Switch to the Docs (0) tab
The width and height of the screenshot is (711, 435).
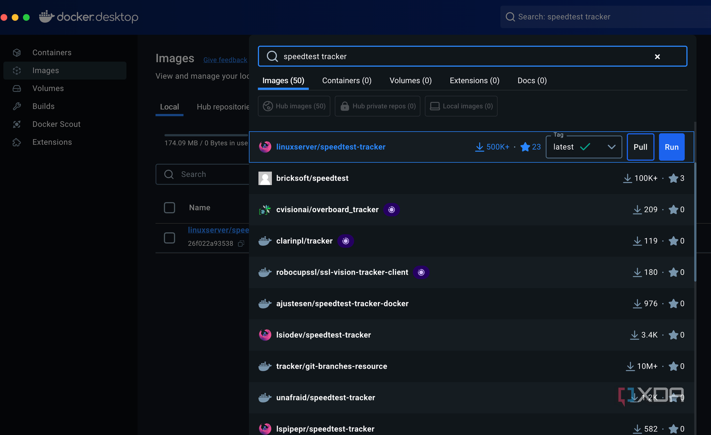[x=532, y=81]
